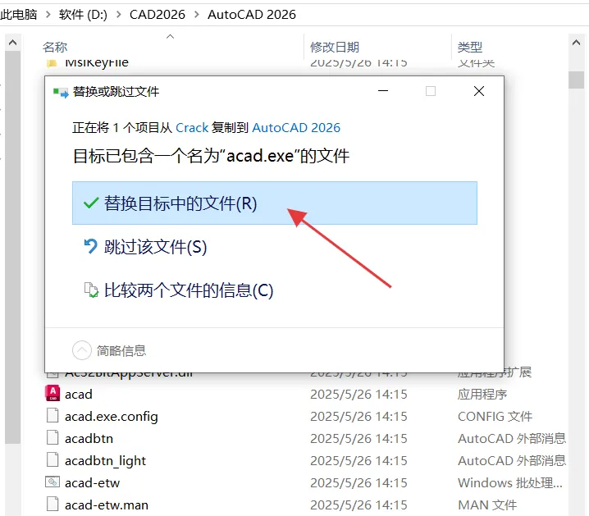This screenshot has height=516, width=589.
Task: Click the acad application icon
Action: (53, 394)
